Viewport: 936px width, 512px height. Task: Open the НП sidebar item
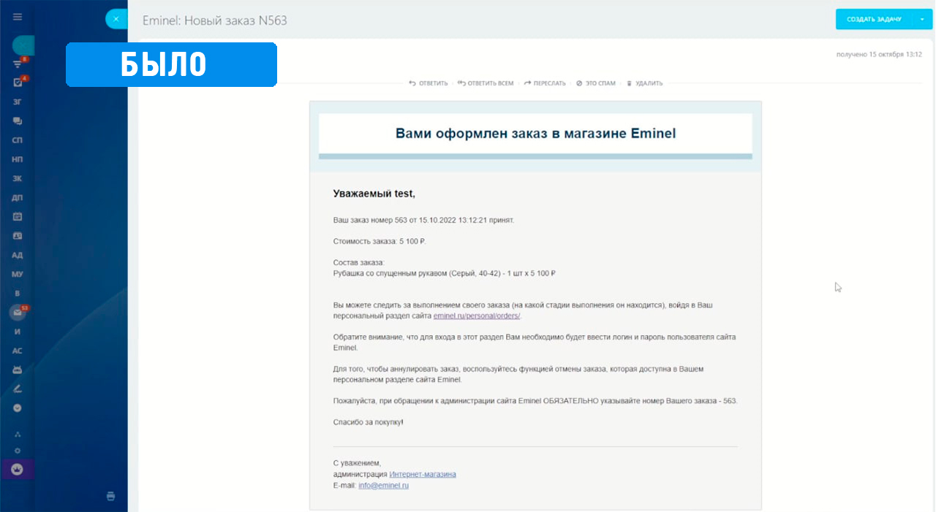[18, 159]
